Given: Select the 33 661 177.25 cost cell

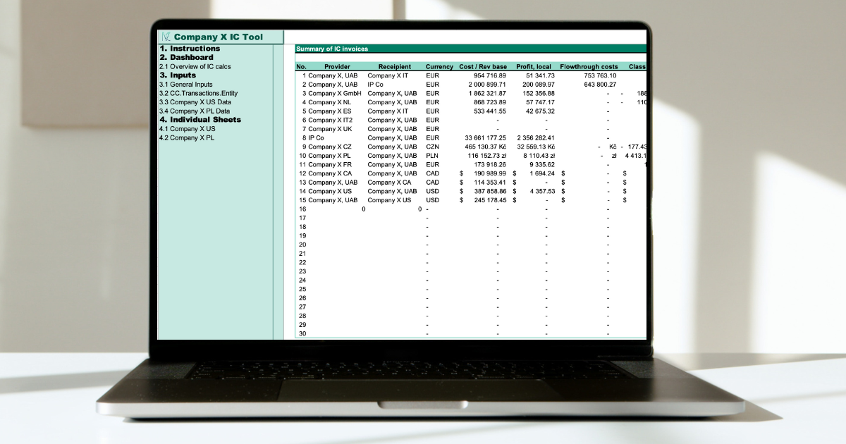Looking at the screenshot, I should 485,138.
